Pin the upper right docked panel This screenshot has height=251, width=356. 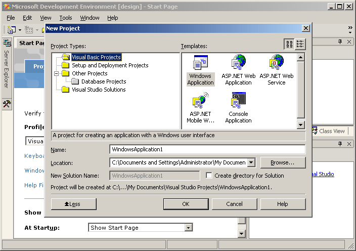tap(340, 41)
